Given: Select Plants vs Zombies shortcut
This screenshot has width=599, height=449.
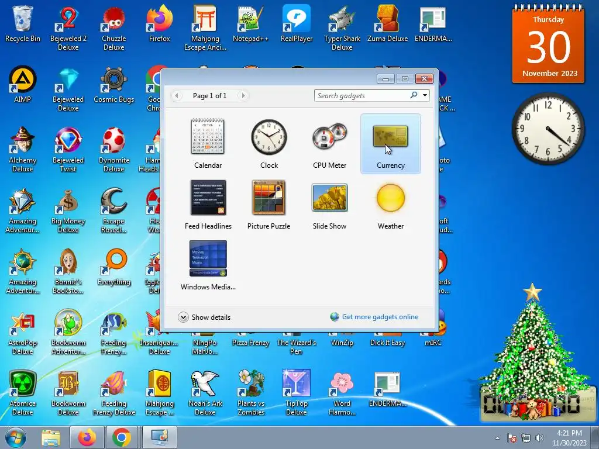Looking at the screenshot, I should pyautogui.click(x=250, y=392).
